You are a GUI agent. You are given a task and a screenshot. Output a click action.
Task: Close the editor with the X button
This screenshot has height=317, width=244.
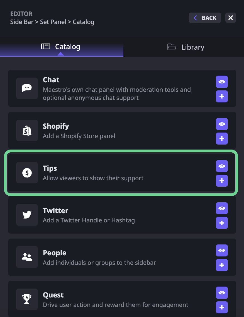pos(230,18)
